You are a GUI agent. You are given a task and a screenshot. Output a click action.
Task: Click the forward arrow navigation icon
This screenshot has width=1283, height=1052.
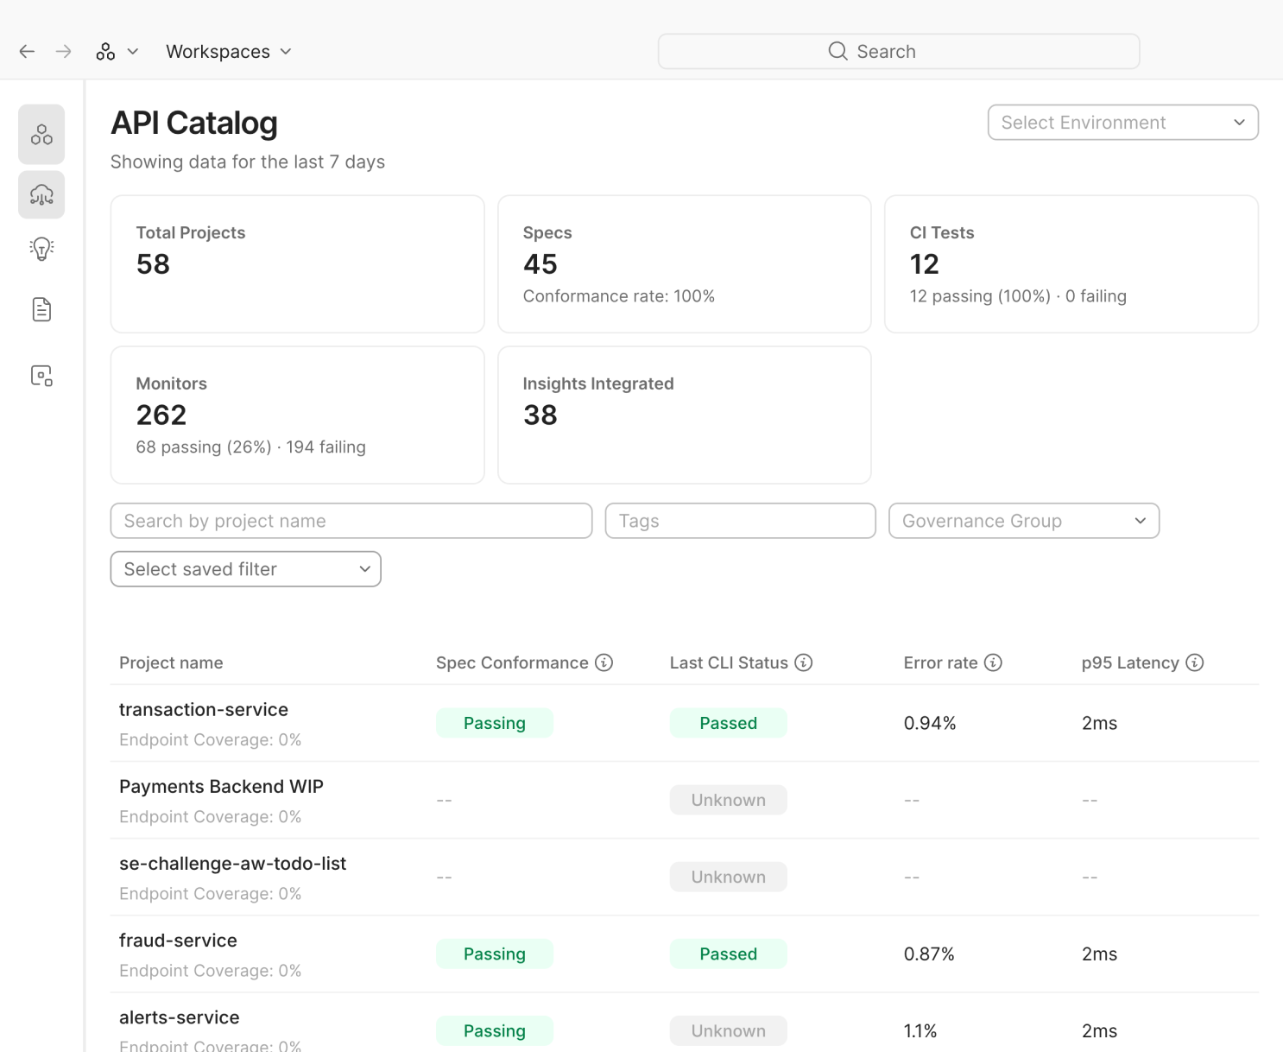63,51
